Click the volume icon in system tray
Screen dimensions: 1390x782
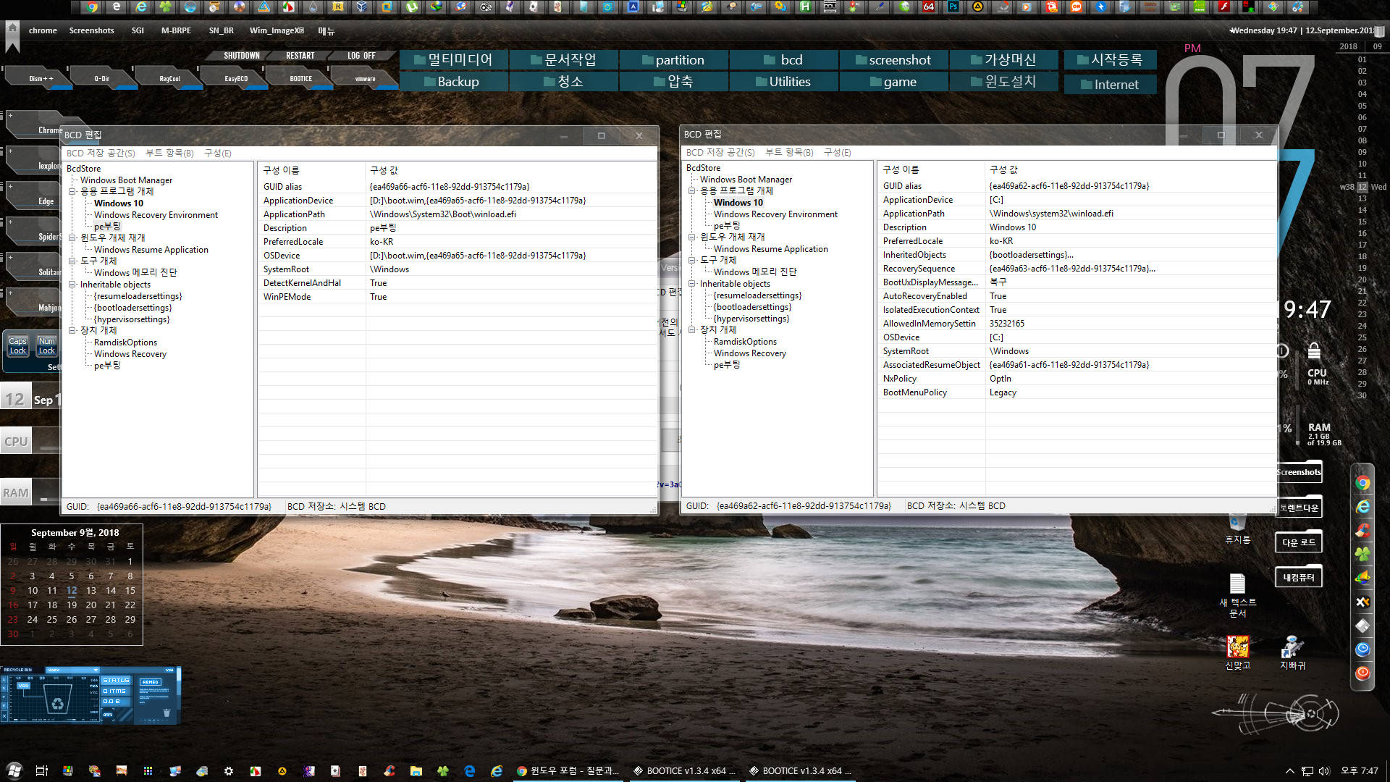1324,771
